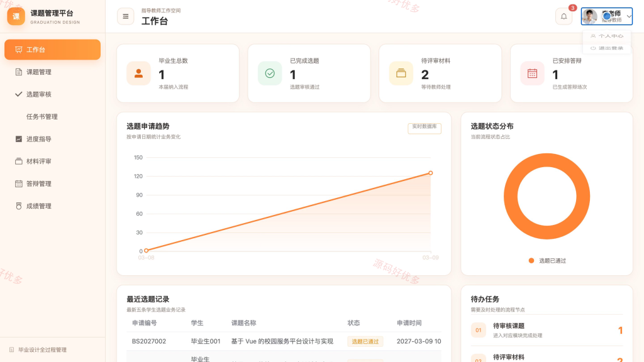Click application number BS2027002
The height and width of the screenshot is (362, 644).
148,341
